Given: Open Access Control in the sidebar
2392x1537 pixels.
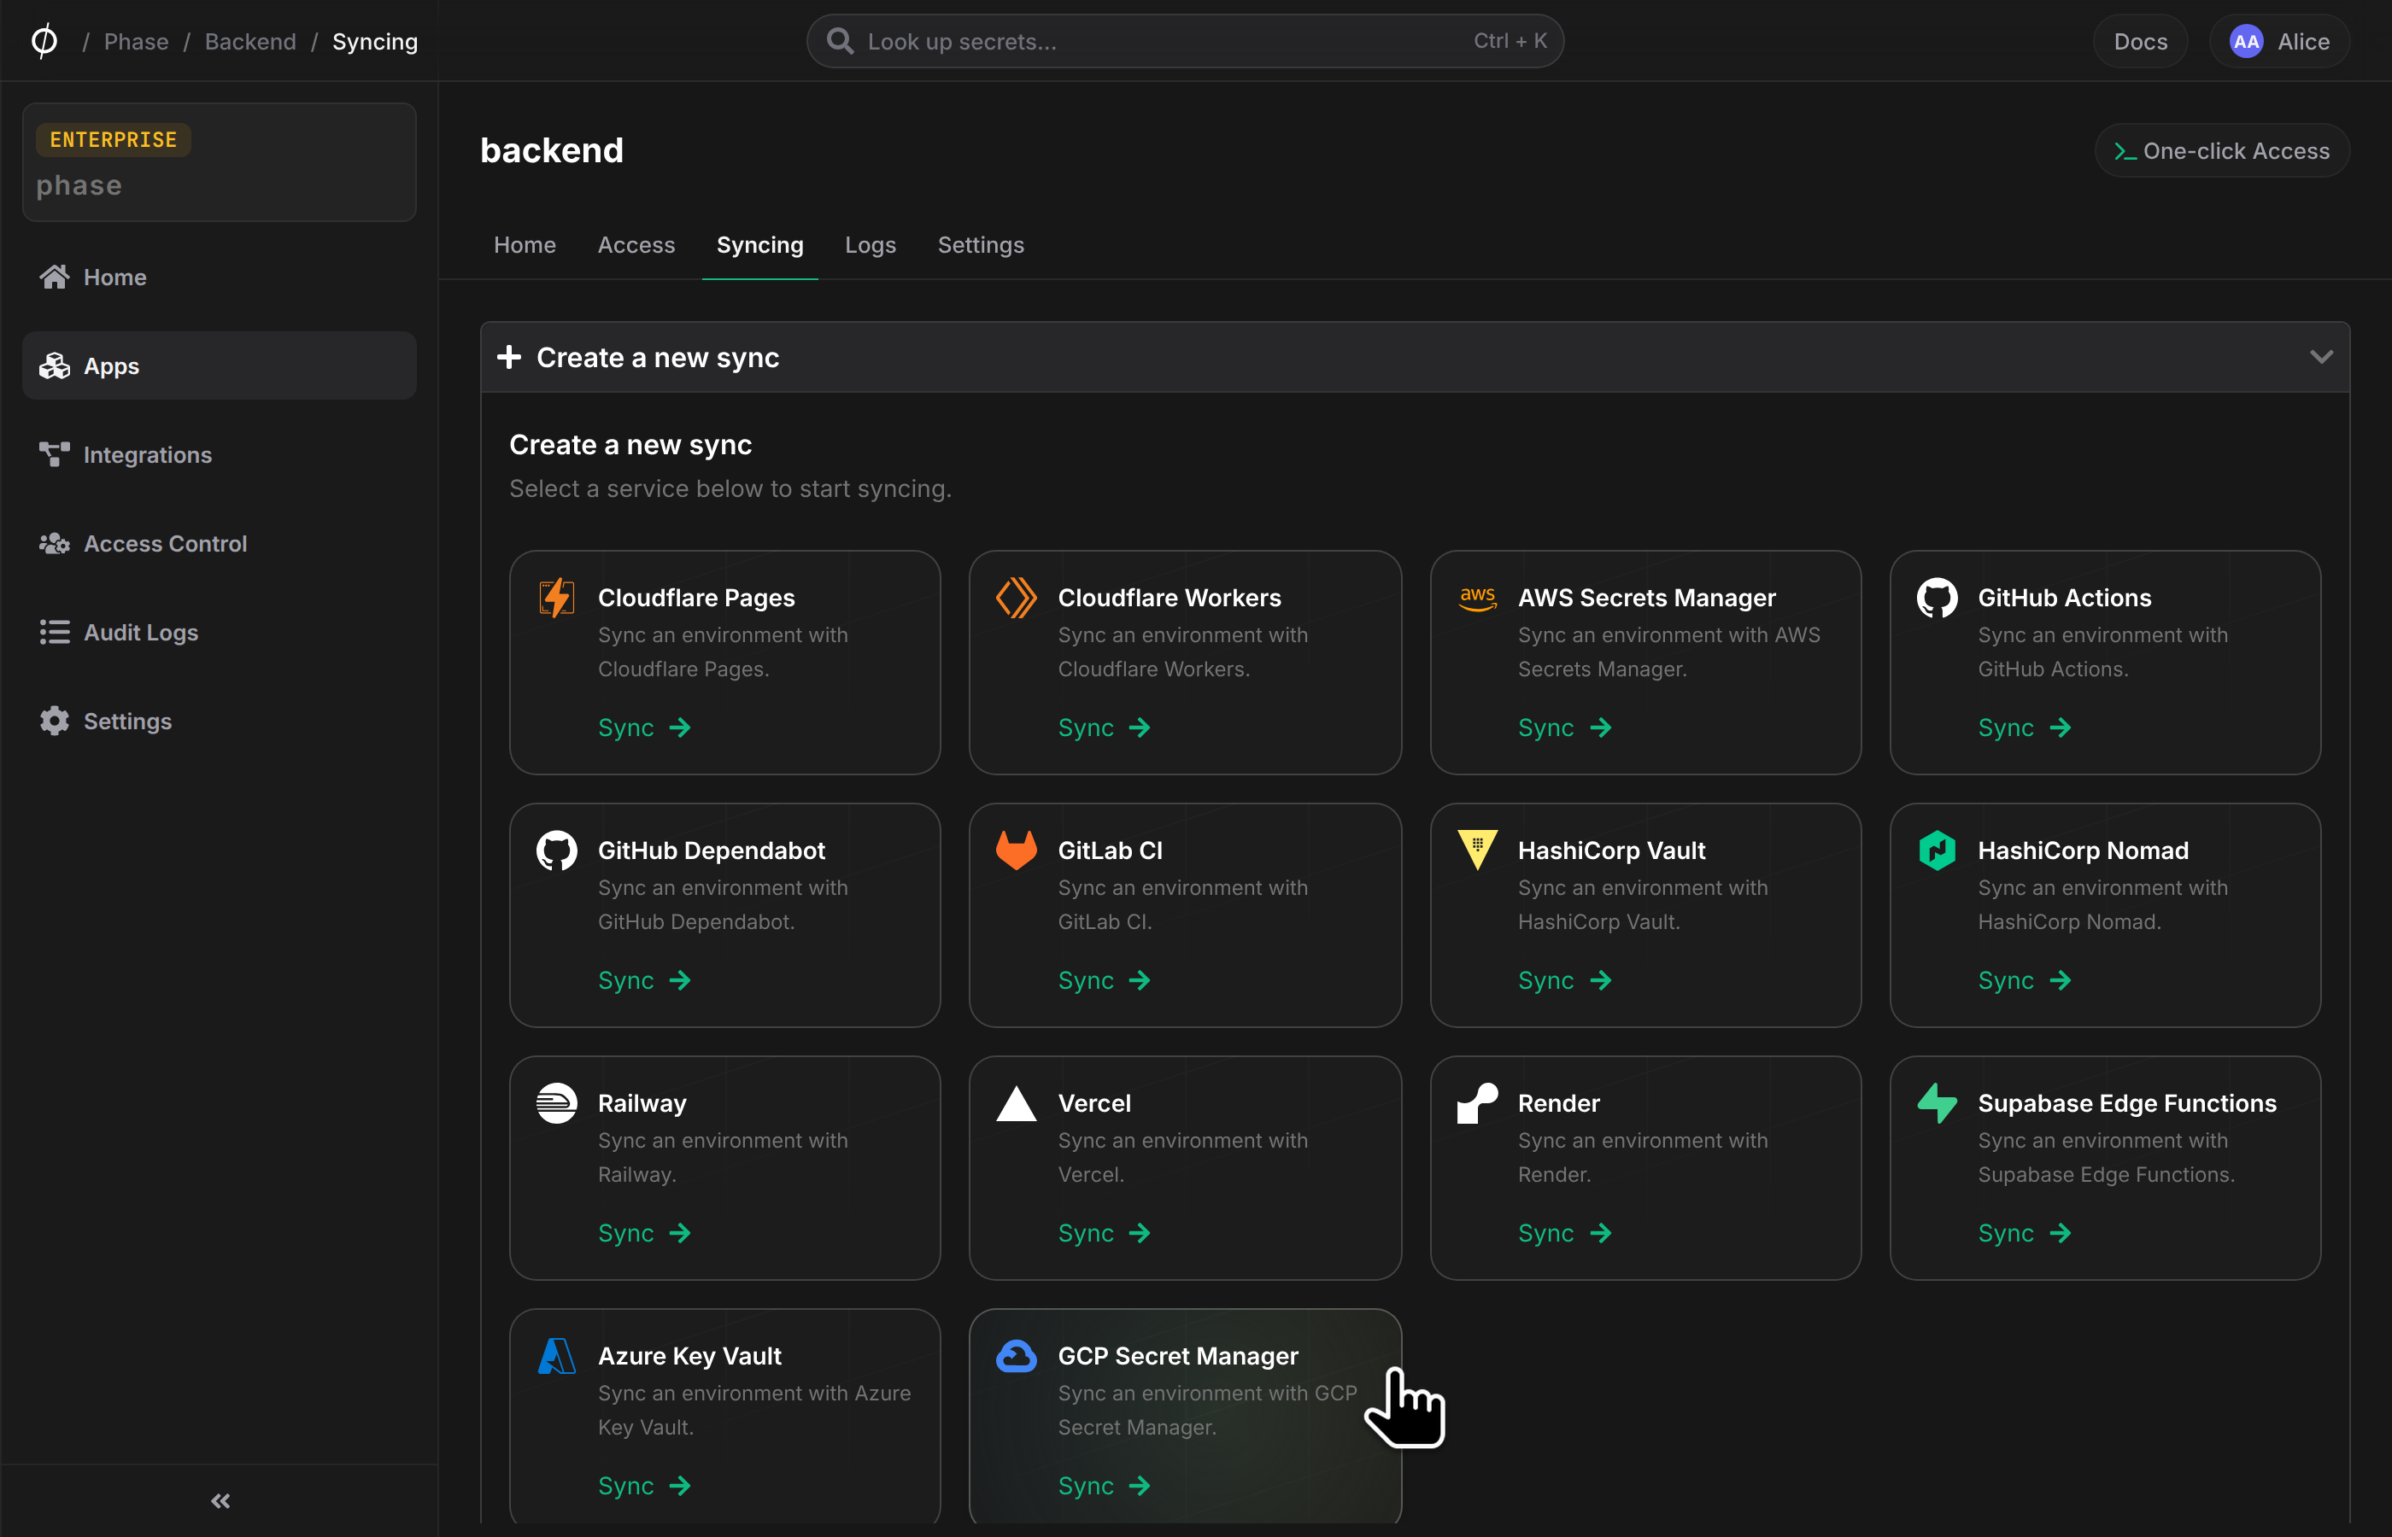Looking at the screenshot, I should (x=220, y=543).
